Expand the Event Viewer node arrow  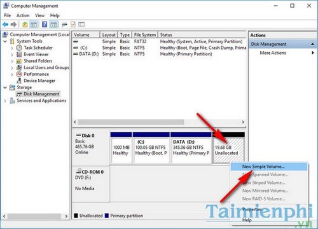12,55
